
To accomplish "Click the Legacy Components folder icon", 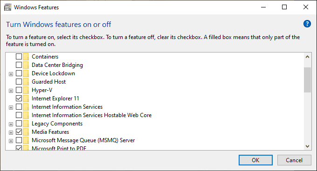I will pyautogui.click(x=26, y=124).
